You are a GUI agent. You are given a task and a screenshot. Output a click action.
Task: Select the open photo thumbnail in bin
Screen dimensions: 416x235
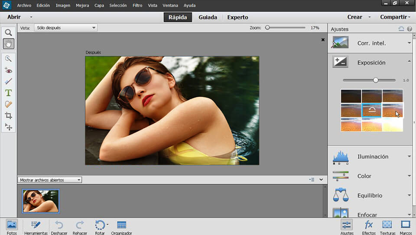(x=41, y=201)
